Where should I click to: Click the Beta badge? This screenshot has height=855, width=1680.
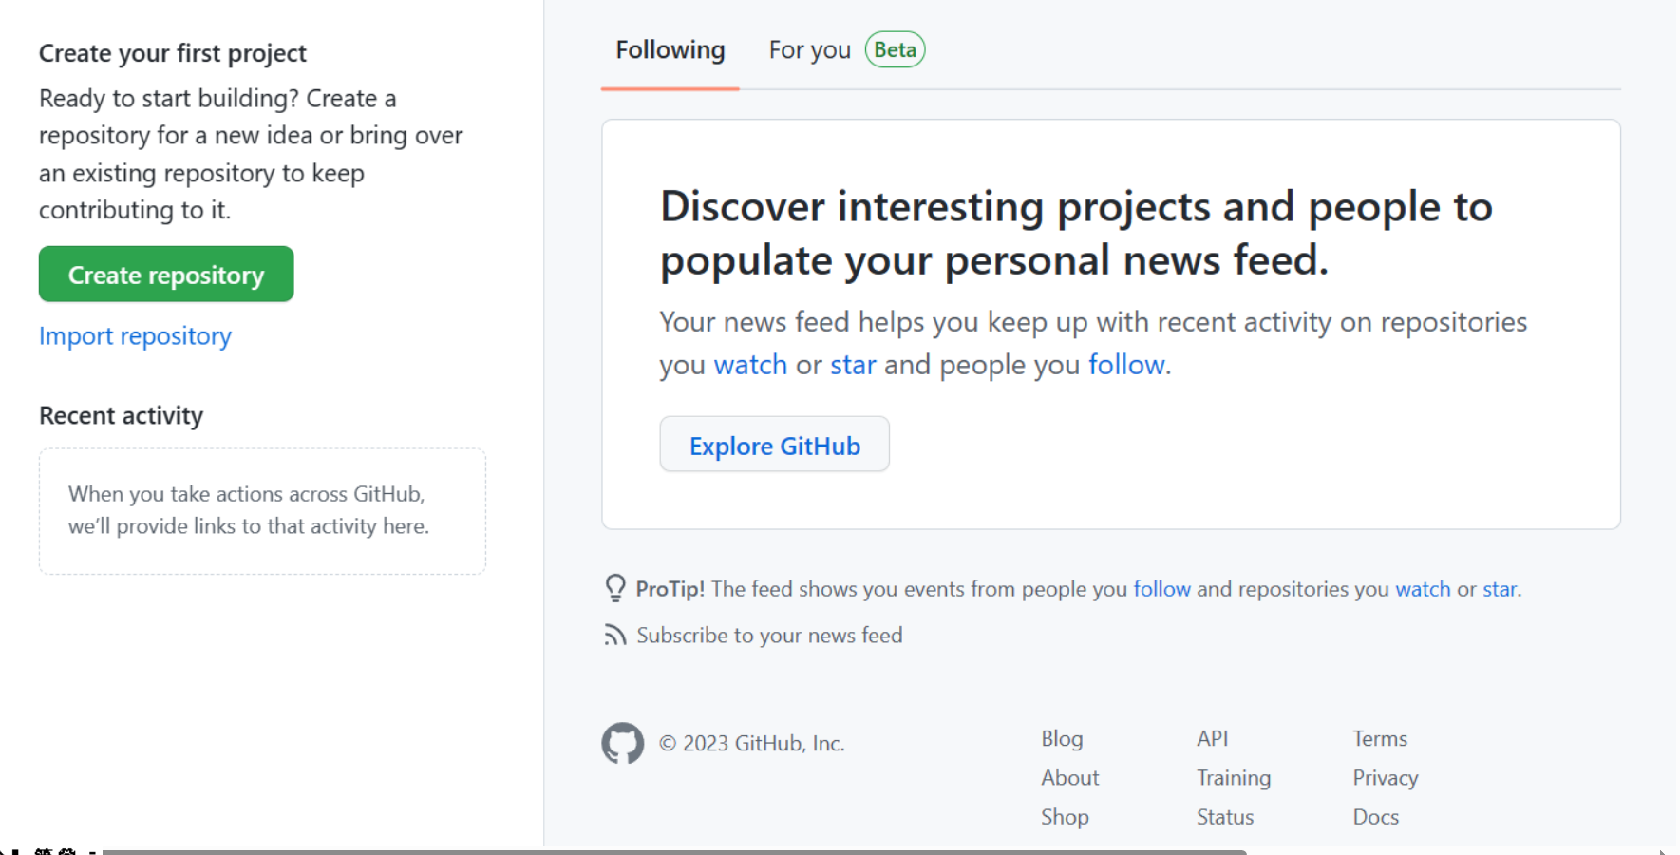click(895, 49)
